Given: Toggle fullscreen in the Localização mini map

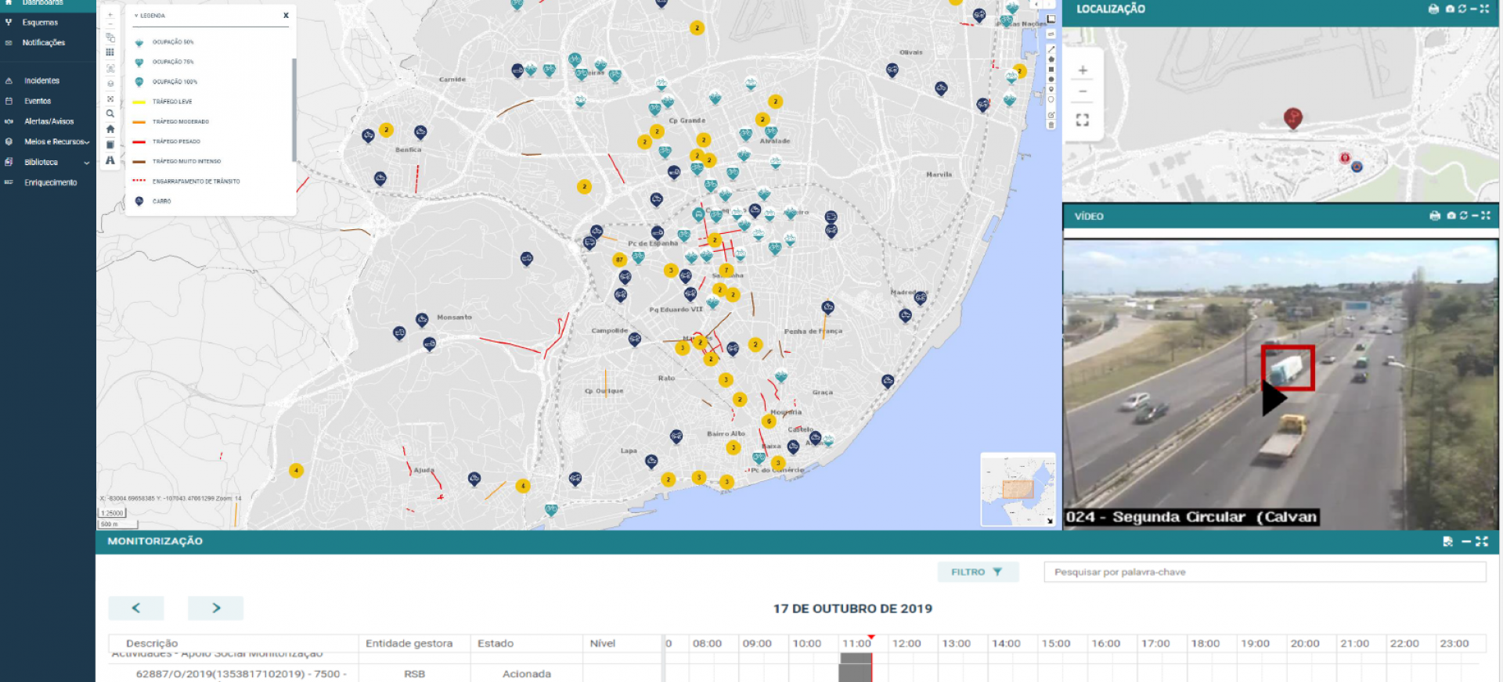Looking at the screenshot, I should [1083, 120].
